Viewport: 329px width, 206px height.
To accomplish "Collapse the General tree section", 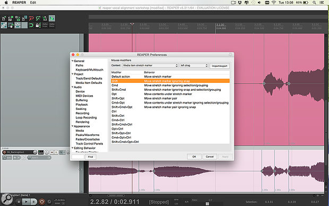I will [x=72, y=61].
